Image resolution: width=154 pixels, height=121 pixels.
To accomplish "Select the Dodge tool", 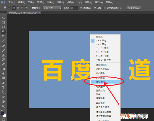I will pos(3,78).
